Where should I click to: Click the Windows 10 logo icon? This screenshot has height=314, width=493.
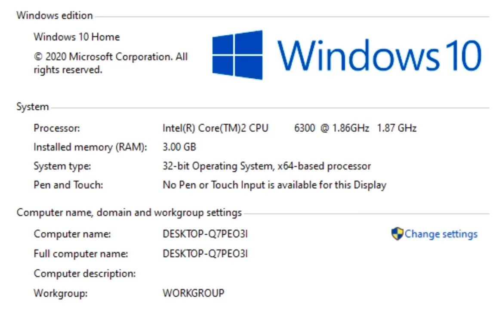237,55
